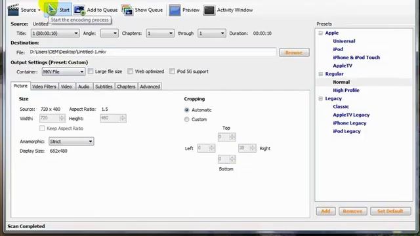Click the Add to Queue icon
The image size is (420, 236).
pos(79,10)
